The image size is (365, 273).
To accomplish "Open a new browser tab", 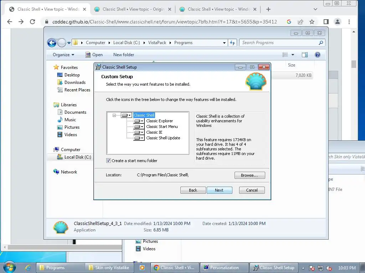I will [x=268, y=9].
